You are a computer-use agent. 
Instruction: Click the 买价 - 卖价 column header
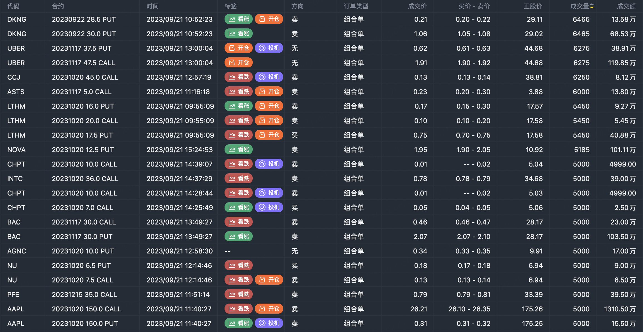[x=474, y=6]
